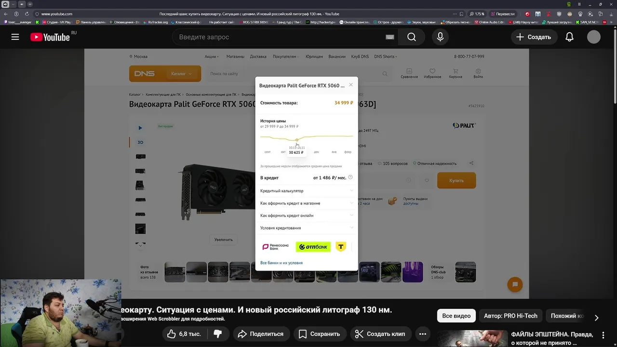Expand Условия кредитования section
The width and height of the screenshot is (617, 347).
pos(307,228)
